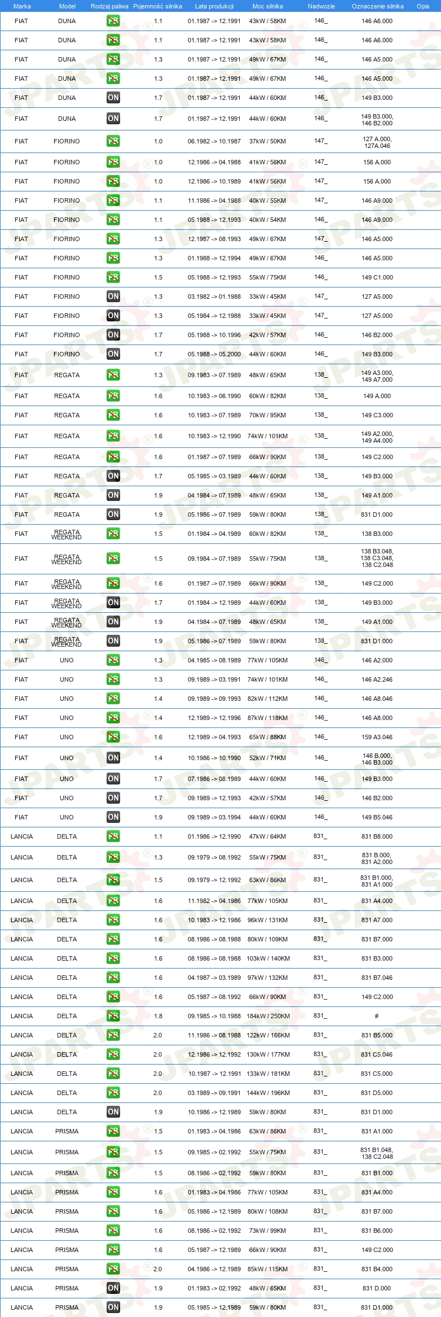Click diesel ON icon in DELTA 831 D1.000 row
This screenshot has height=1317, width=441.
113,1112
